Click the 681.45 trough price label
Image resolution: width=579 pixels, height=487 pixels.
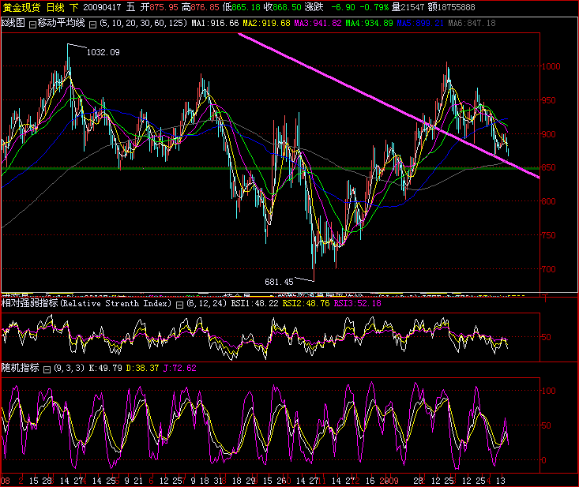[279, 282]
